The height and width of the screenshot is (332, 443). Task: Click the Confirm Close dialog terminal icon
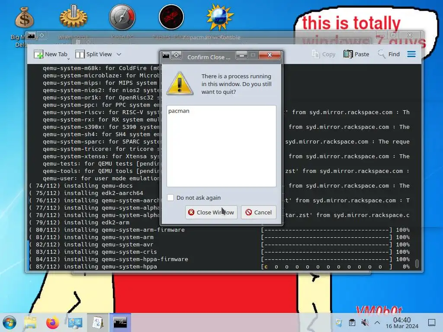166,55
